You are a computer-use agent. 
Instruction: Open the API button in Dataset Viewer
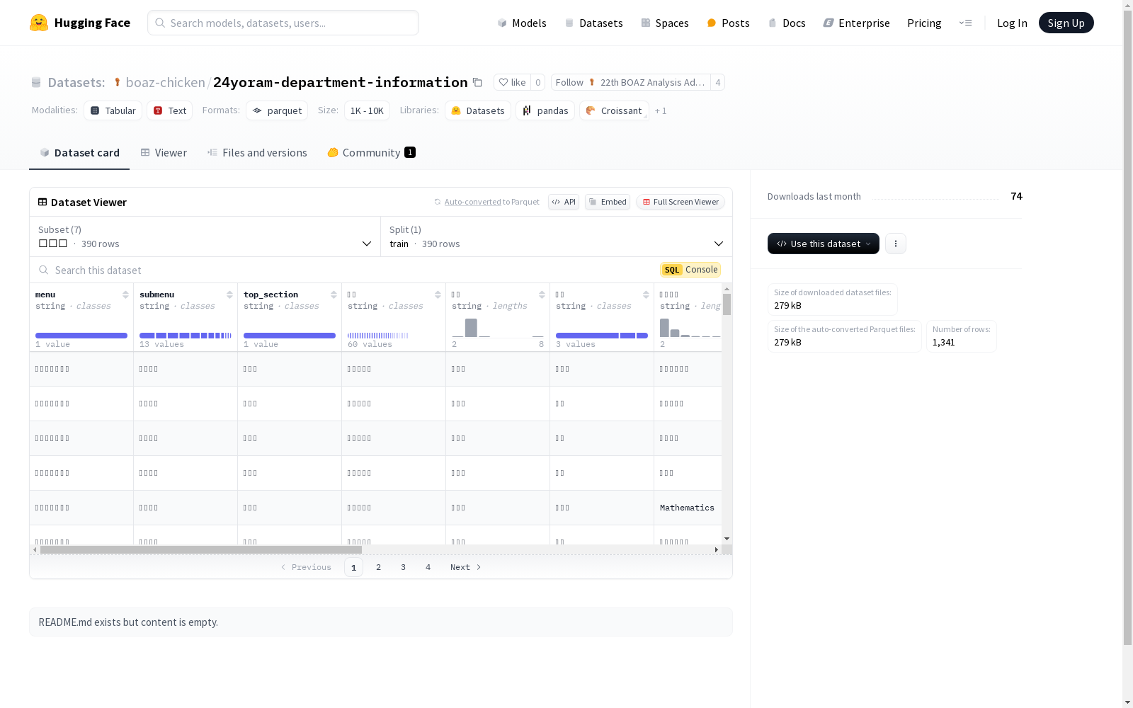[564, 202]
